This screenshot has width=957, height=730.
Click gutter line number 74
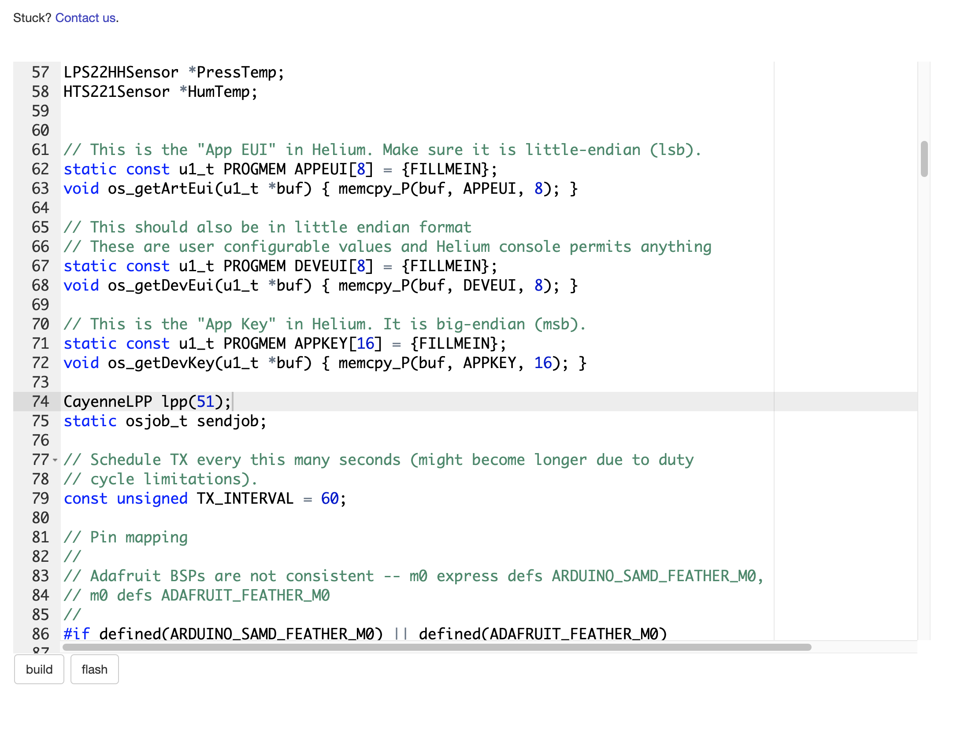coord(41,402)
